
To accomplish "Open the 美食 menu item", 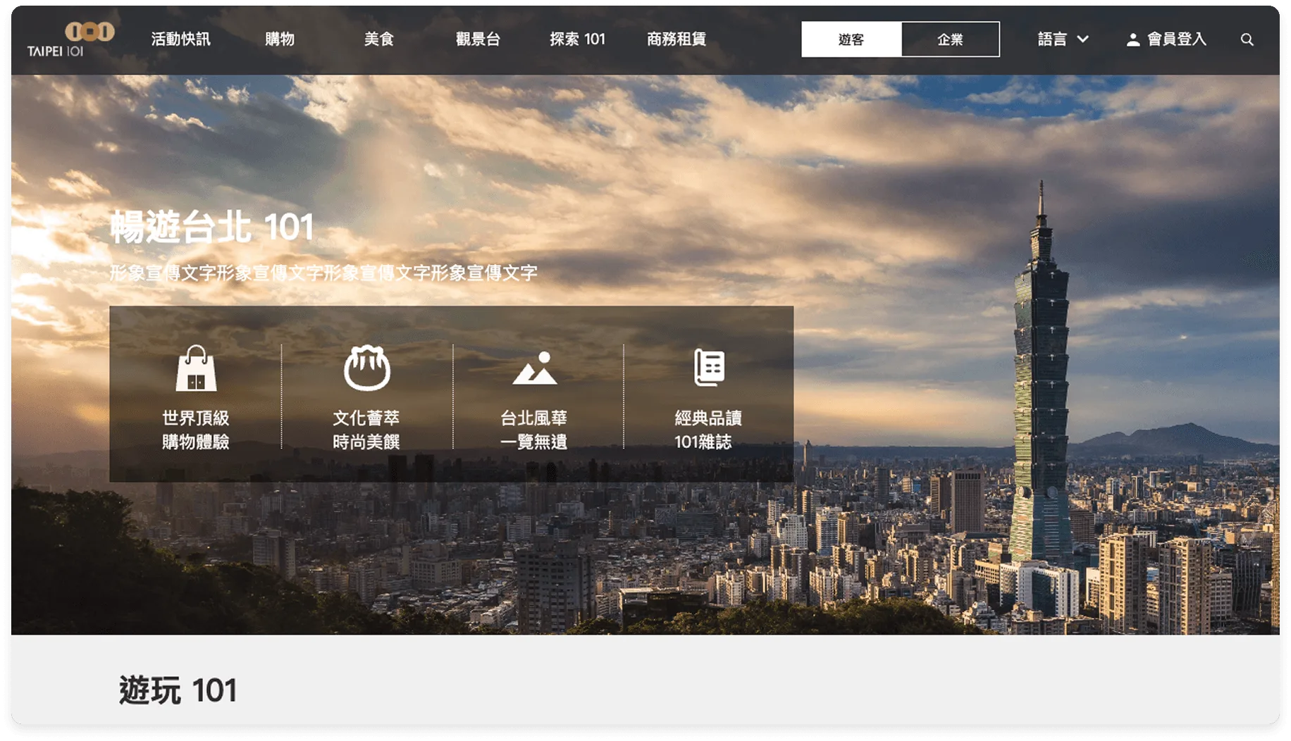I will 378,39.
